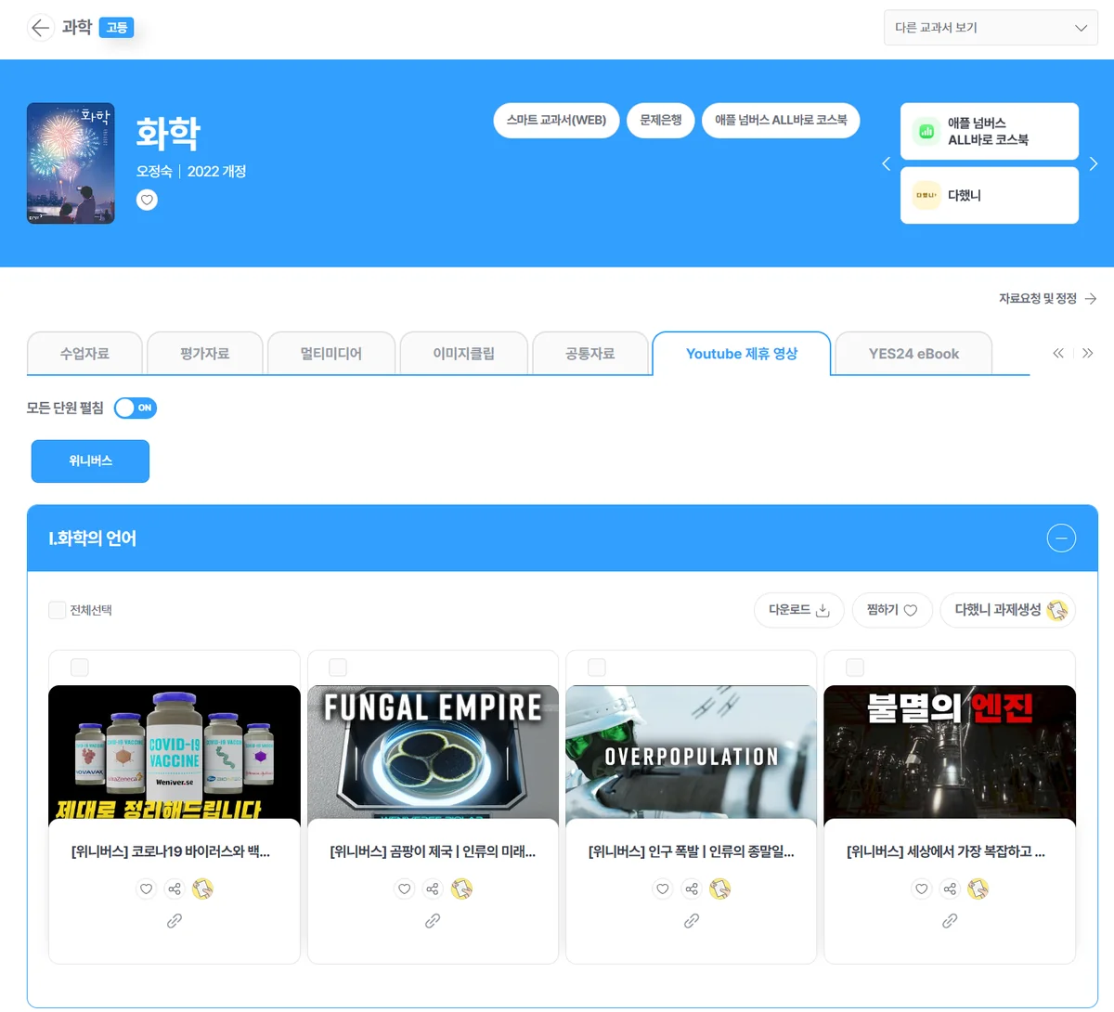1114x1012 pixels.
Task: Check the 전체선택 checkbox
Action: click(57, 610)
